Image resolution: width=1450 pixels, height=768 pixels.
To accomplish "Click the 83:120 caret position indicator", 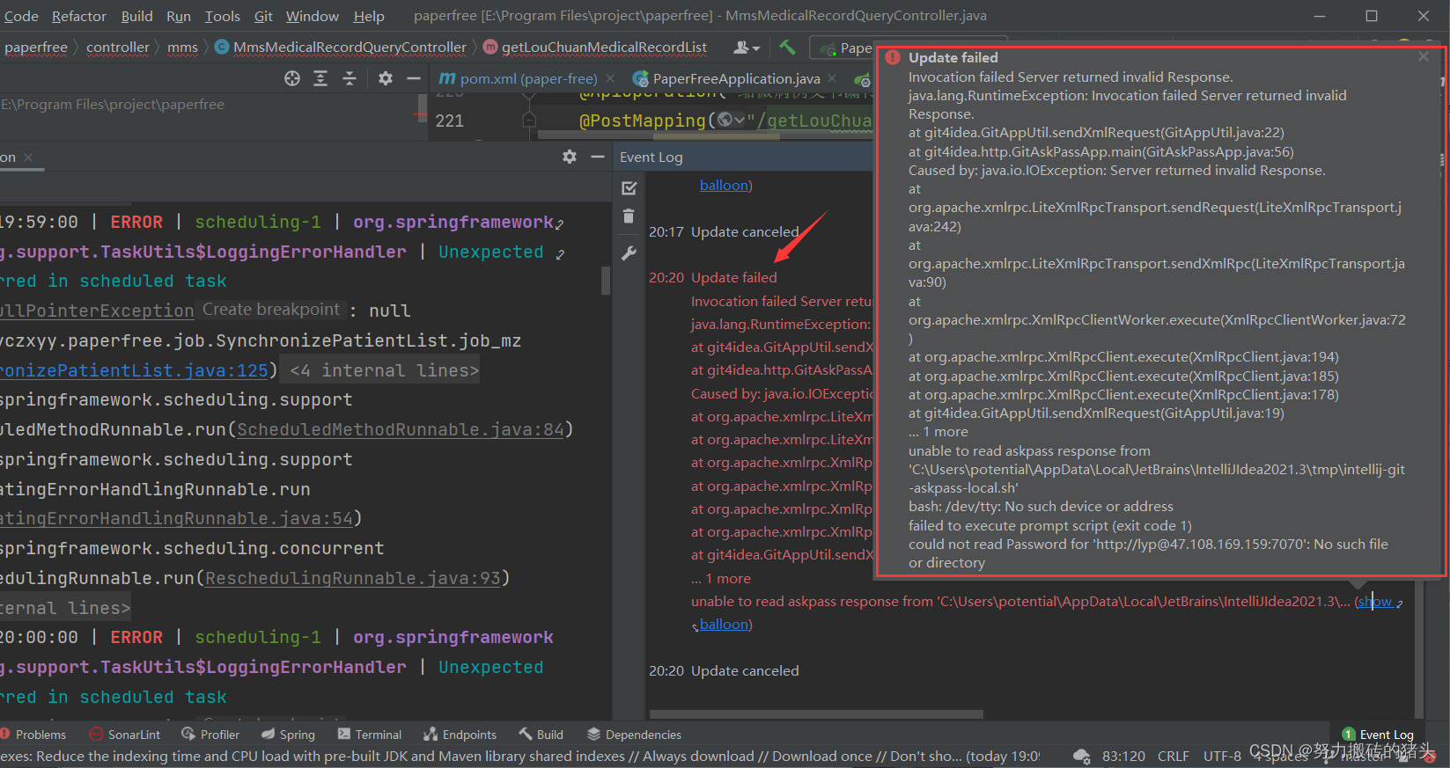I will point(1123,757).
